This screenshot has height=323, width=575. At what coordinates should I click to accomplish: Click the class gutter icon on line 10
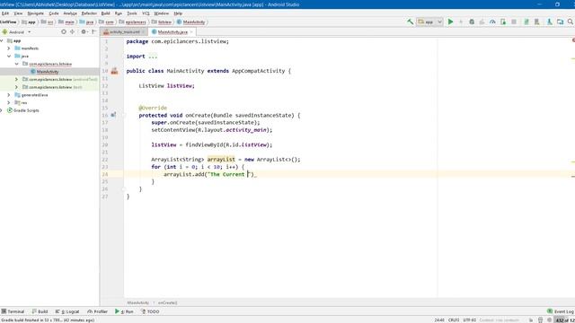[114, 71]
